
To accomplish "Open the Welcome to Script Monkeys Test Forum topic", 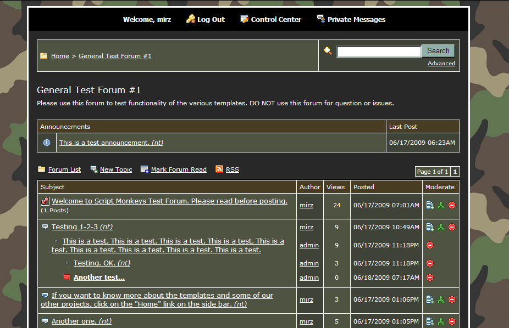I will (x=169, y=201).
